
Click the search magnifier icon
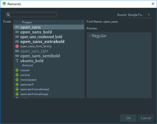[x=9, y=15]
